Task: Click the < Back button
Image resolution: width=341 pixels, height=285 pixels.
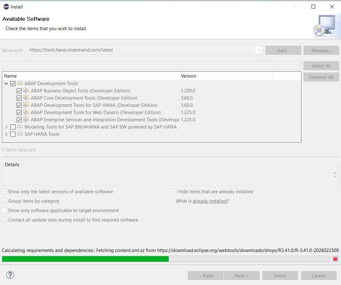Action: click(206, 275)
